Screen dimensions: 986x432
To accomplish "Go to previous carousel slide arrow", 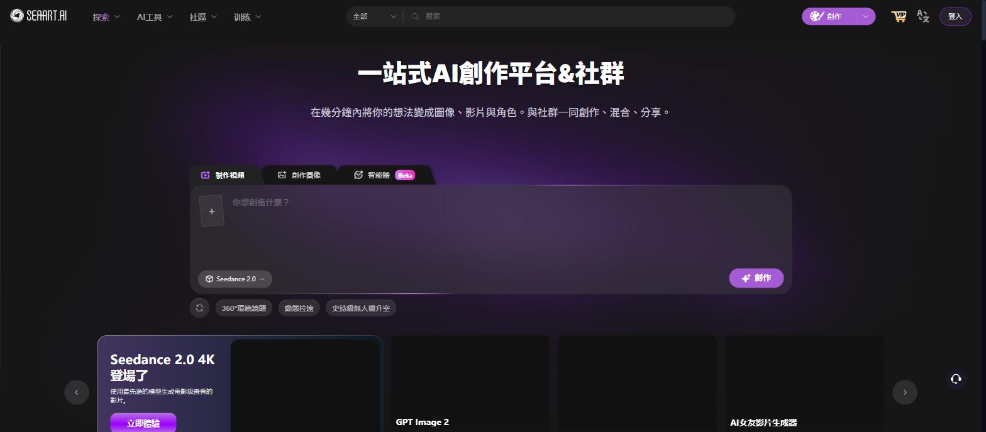I will coord(77,392).
